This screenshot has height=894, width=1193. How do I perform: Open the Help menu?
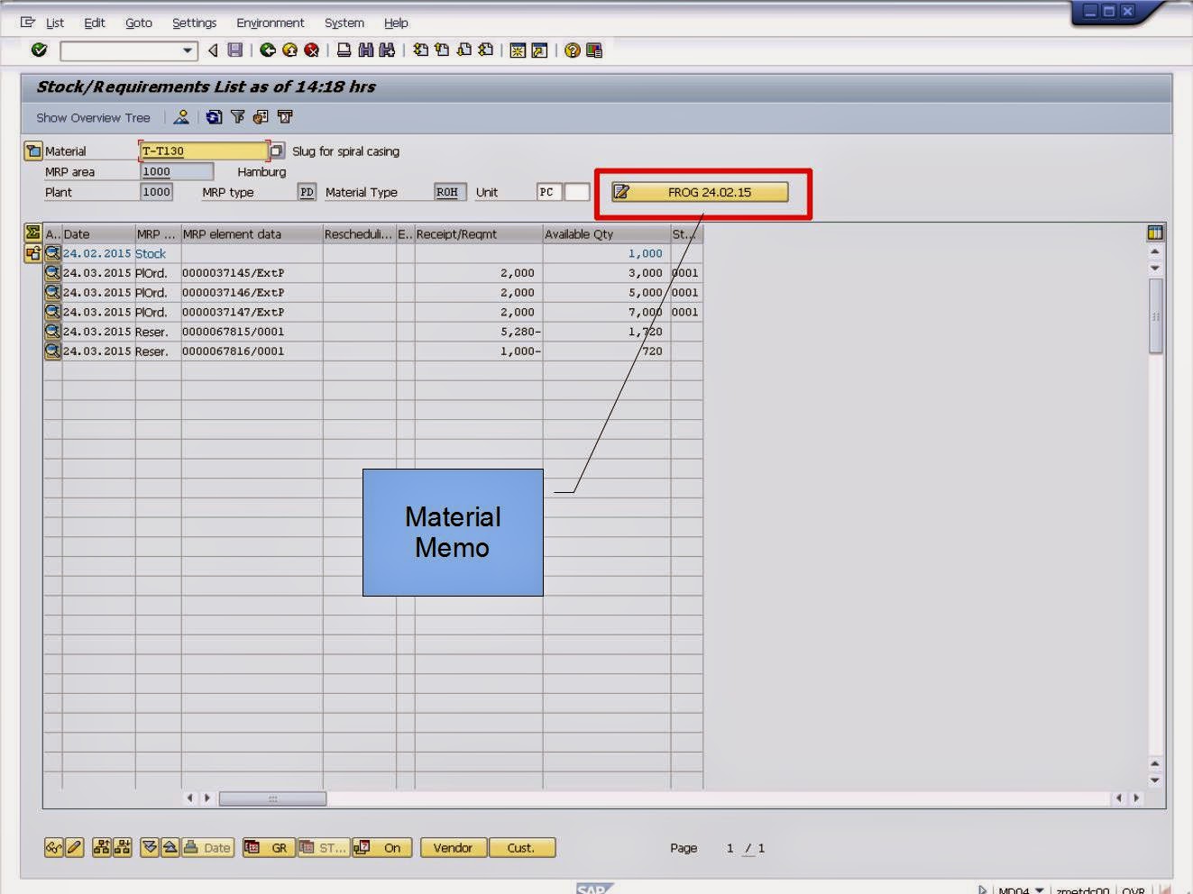pos(396,23)
